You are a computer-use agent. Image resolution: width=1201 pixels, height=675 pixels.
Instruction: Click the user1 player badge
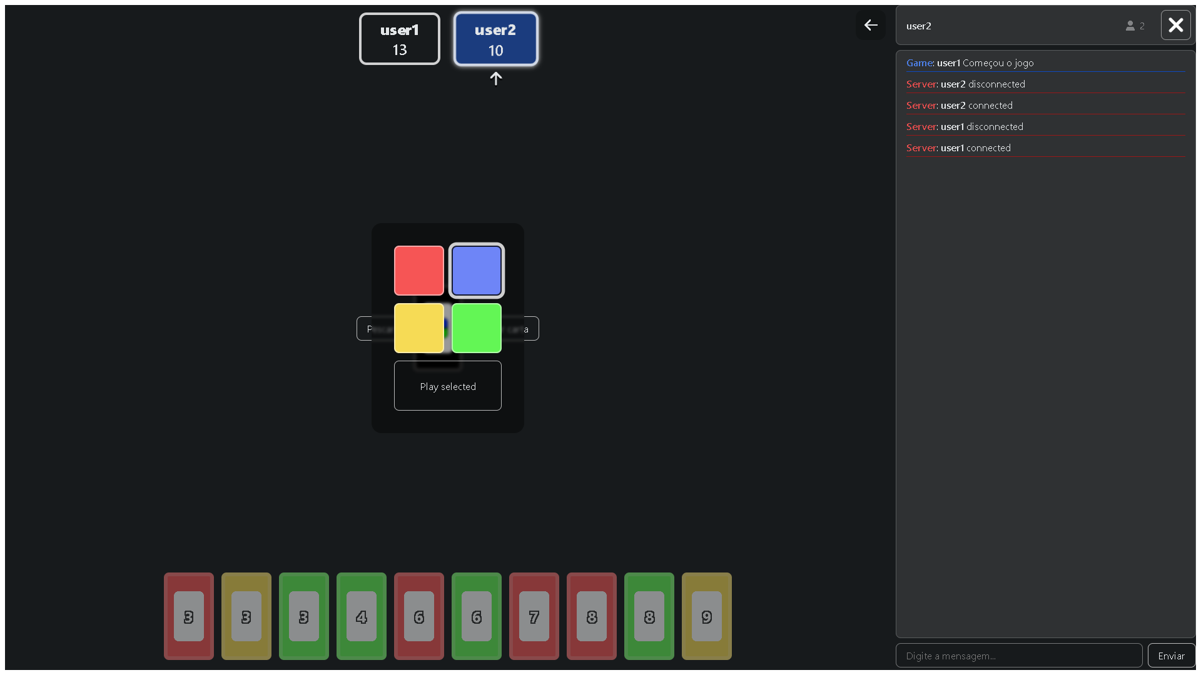399,39
